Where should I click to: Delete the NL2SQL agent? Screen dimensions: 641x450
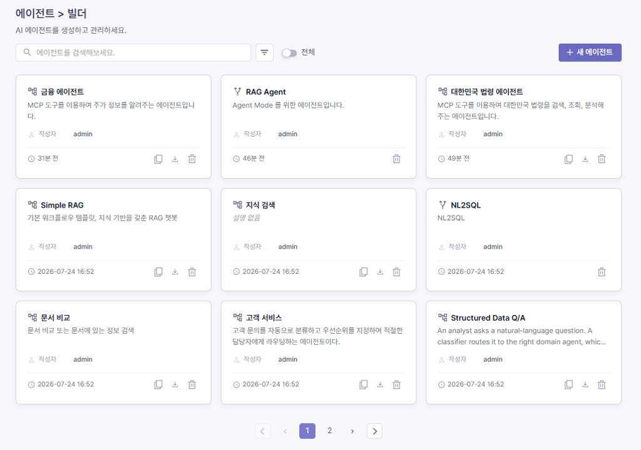pos(602,272)
